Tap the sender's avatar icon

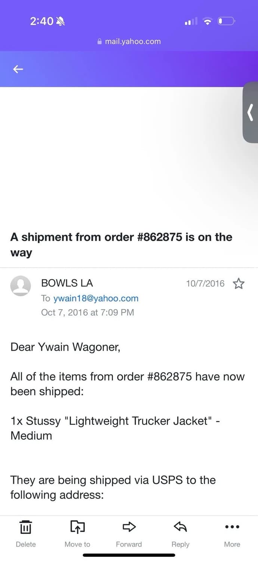pos(20,286)
